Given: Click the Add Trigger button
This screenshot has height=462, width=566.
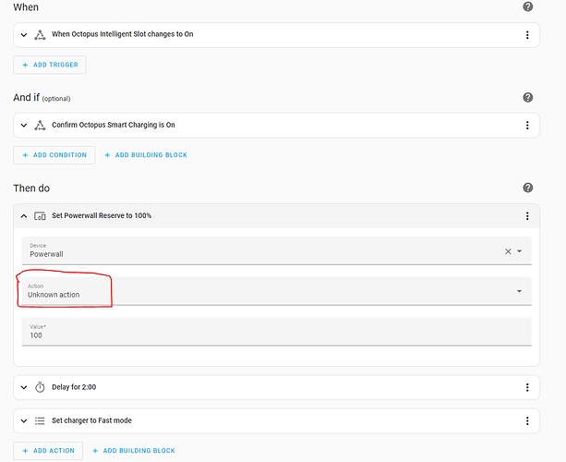Looking at the screenshot, I should click(x=50, y=65).
